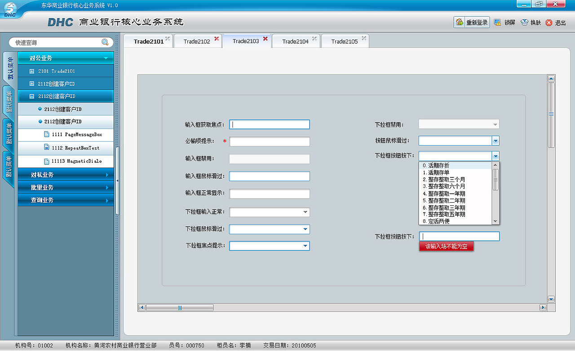This screenshot has width=575, height=351.
Task: Collapse the left sidebar with splitter arrow
Action: coord(117,180)
